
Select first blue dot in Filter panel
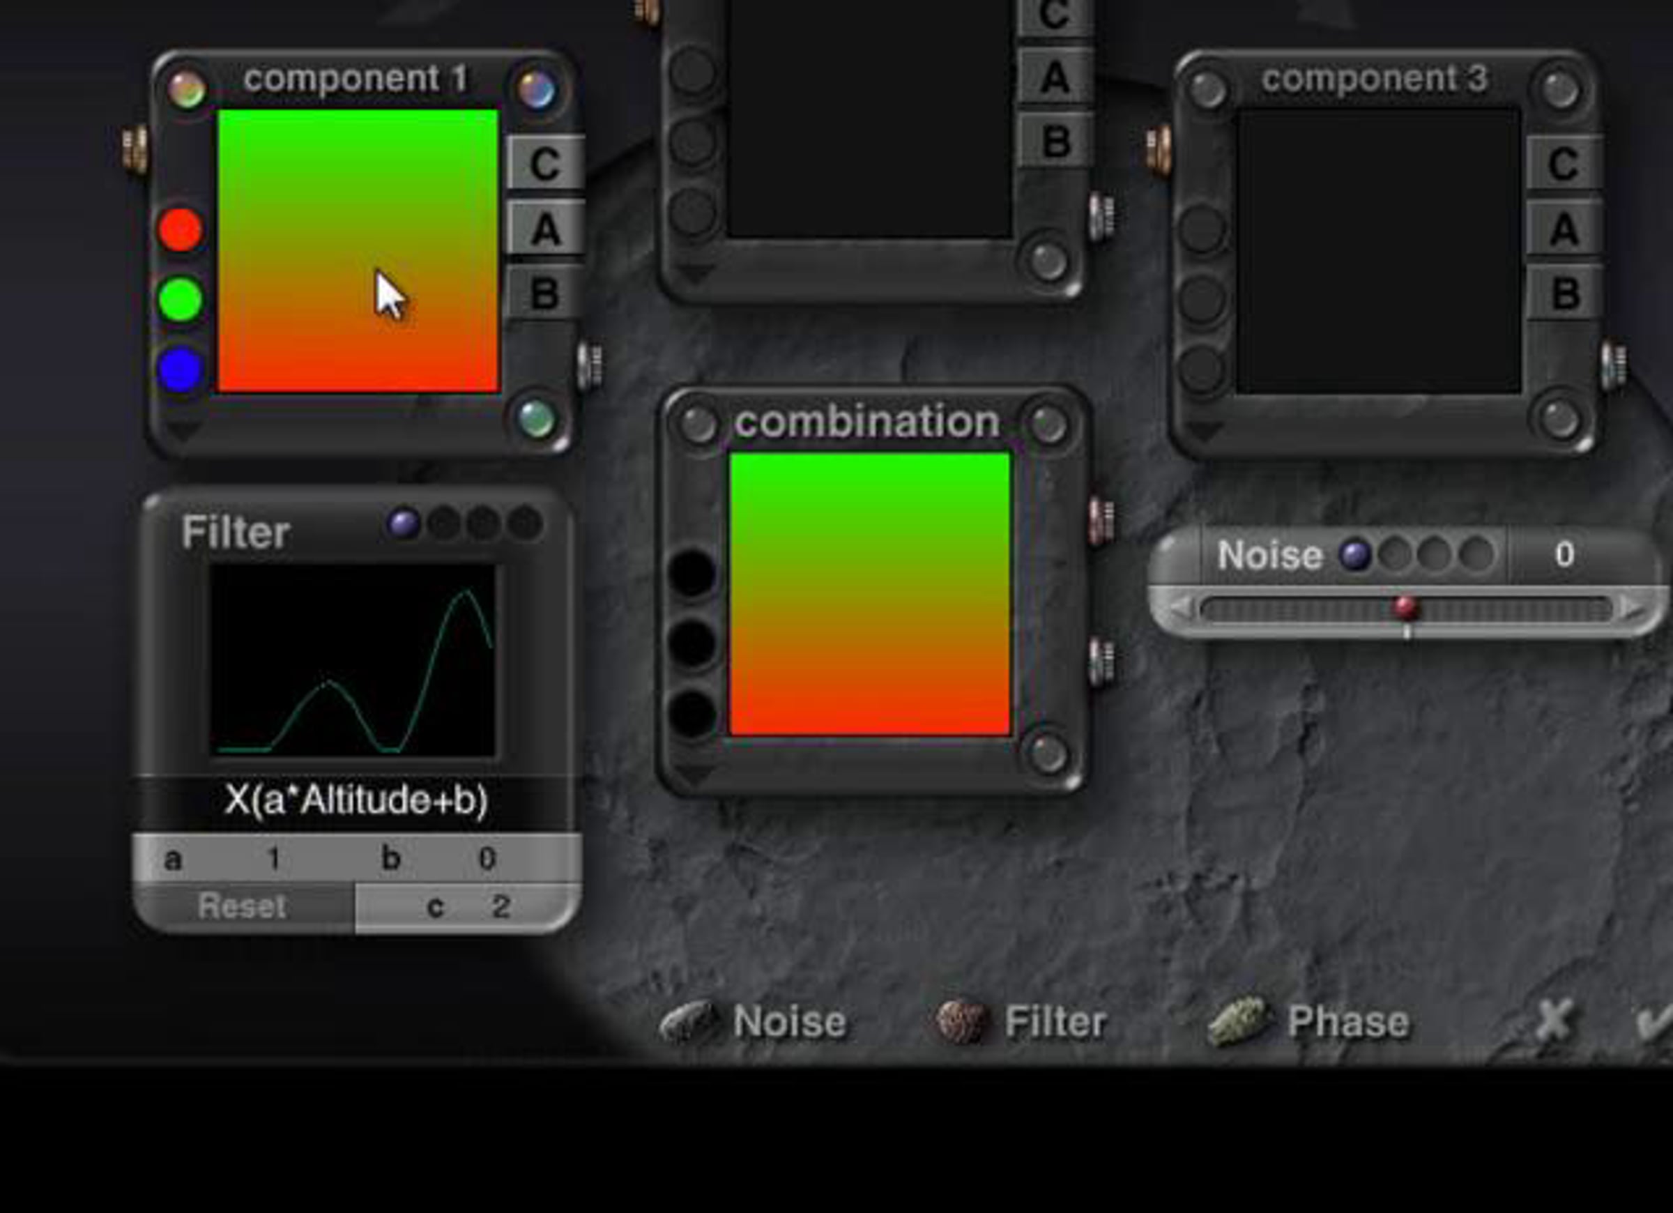coord(404,524)
